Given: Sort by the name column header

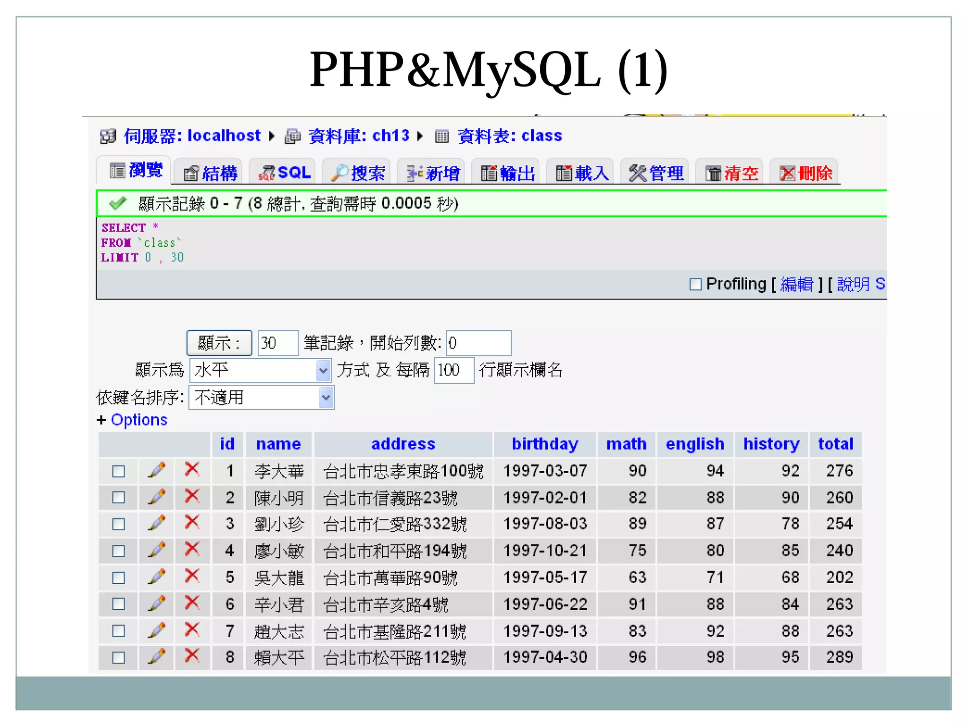Looking at the screenshot, I should pyautogui.click(x=278, y=444).
